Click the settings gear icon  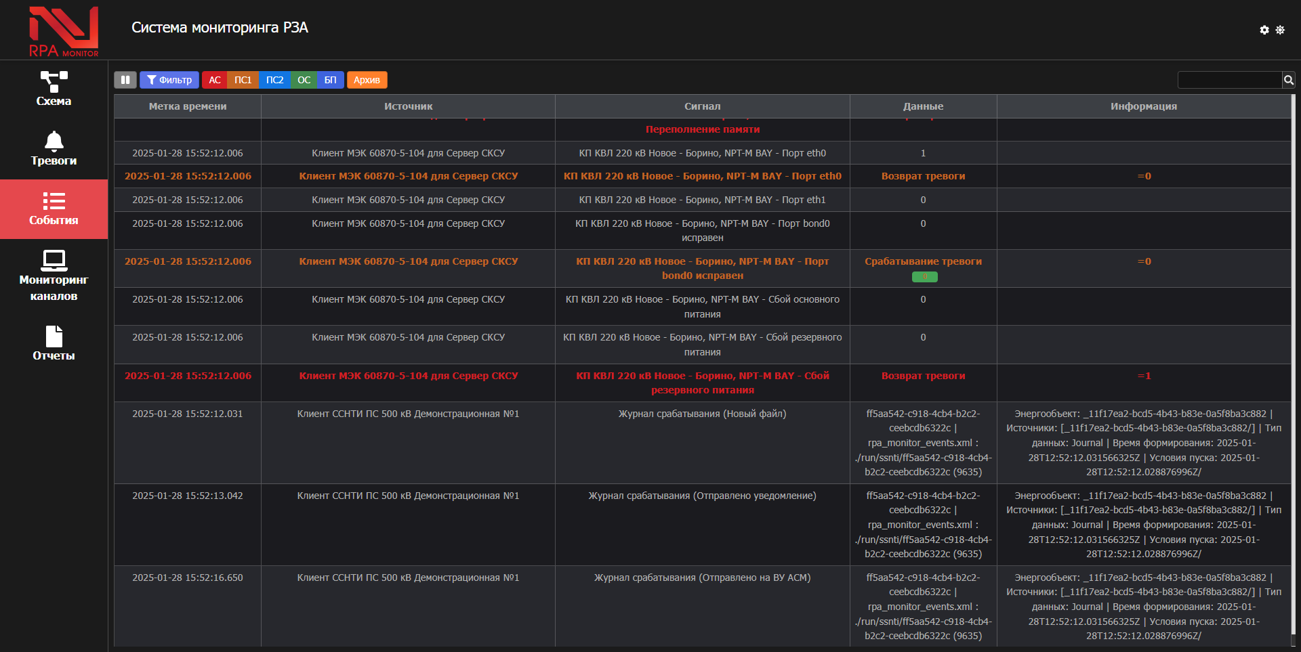[x=1264, y=30]
